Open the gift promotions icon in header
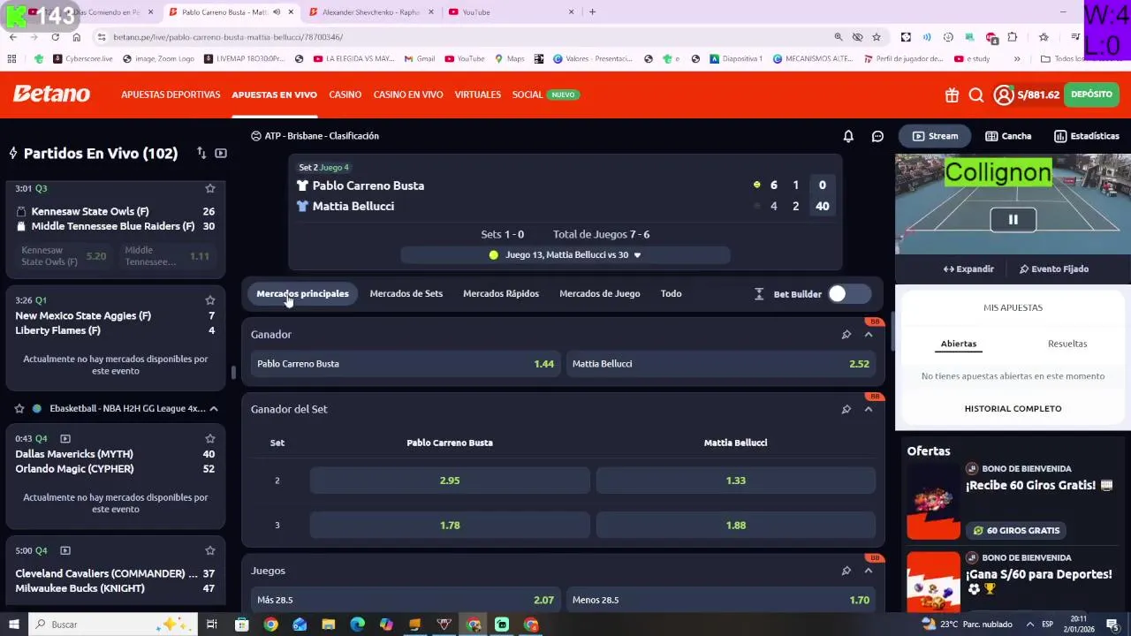The height and width of the screenshot is (636, 1131). click(x=952, y=95)
